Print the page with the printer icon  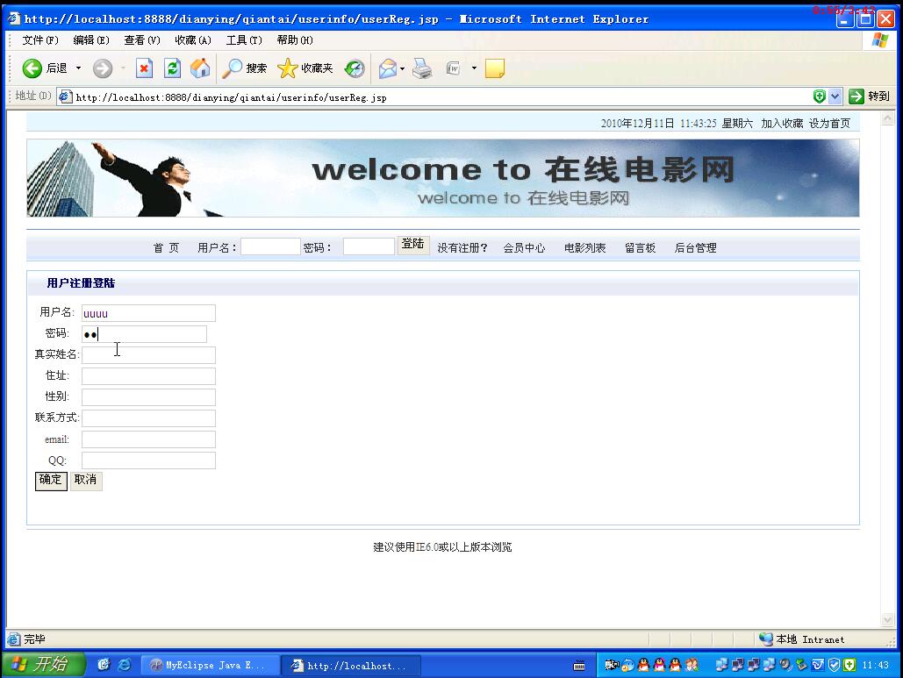pos(422,68)
